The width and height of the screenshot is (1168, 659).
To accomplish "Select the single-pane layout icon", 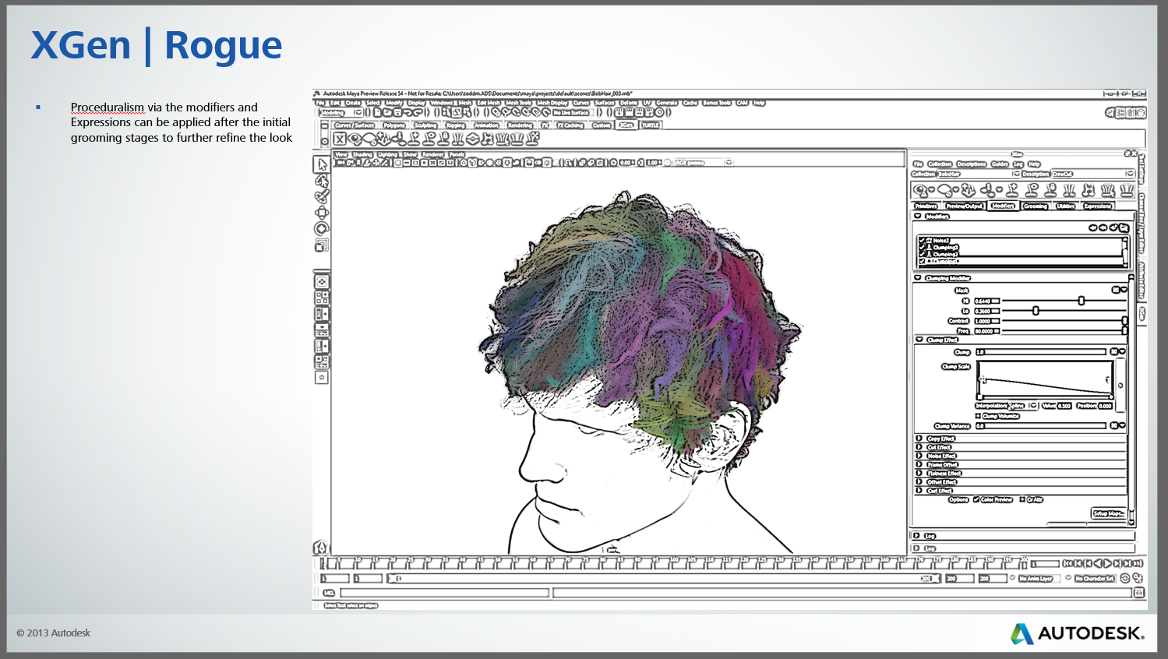I will [x=322, y=281].
